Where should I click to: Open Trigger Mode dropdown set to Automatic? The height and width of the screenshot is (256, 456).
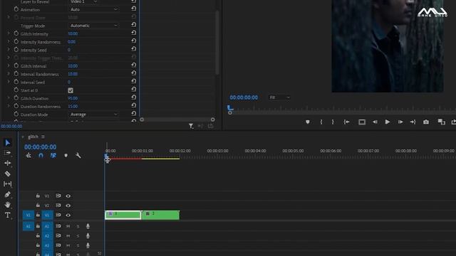click(93, 26)
